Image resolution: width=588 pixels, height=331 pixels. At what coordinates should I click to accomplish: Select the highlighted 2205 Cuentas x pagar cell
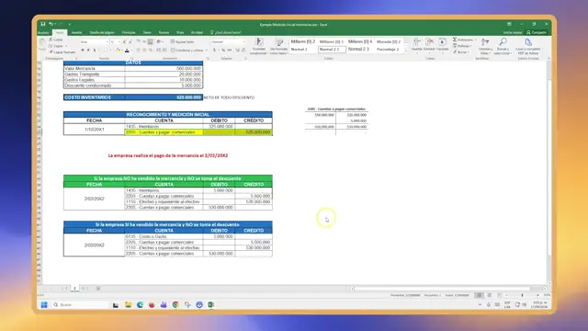coord(164,132)
